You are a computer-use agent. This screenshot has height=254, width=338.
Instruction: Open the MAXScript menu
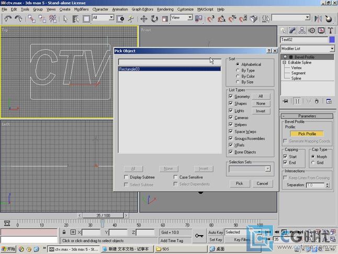click(x=205, y=9)
